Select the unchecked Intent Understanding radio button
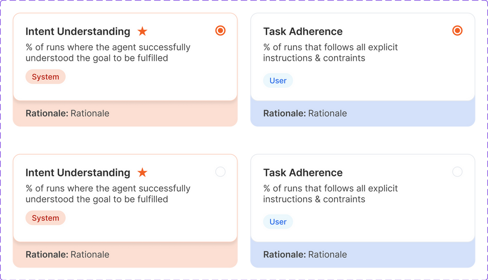The width and height of the screenshot is (488, 280). (220, 172)
